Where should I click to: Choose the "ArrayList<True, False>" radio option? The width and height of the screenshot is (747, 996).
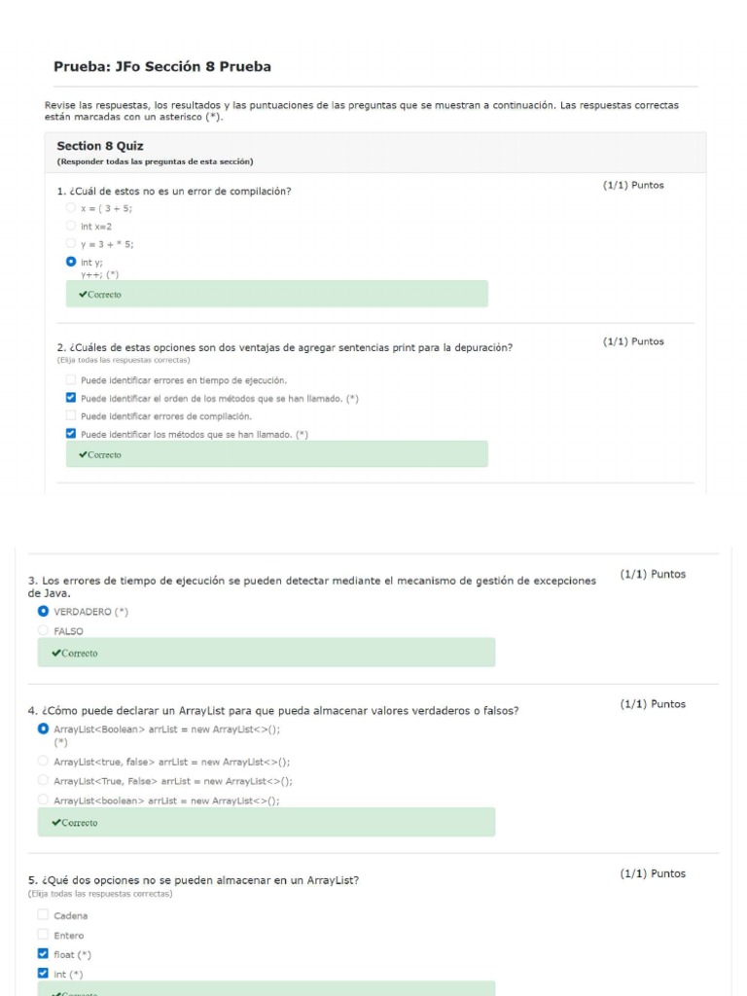pos(43,780)
